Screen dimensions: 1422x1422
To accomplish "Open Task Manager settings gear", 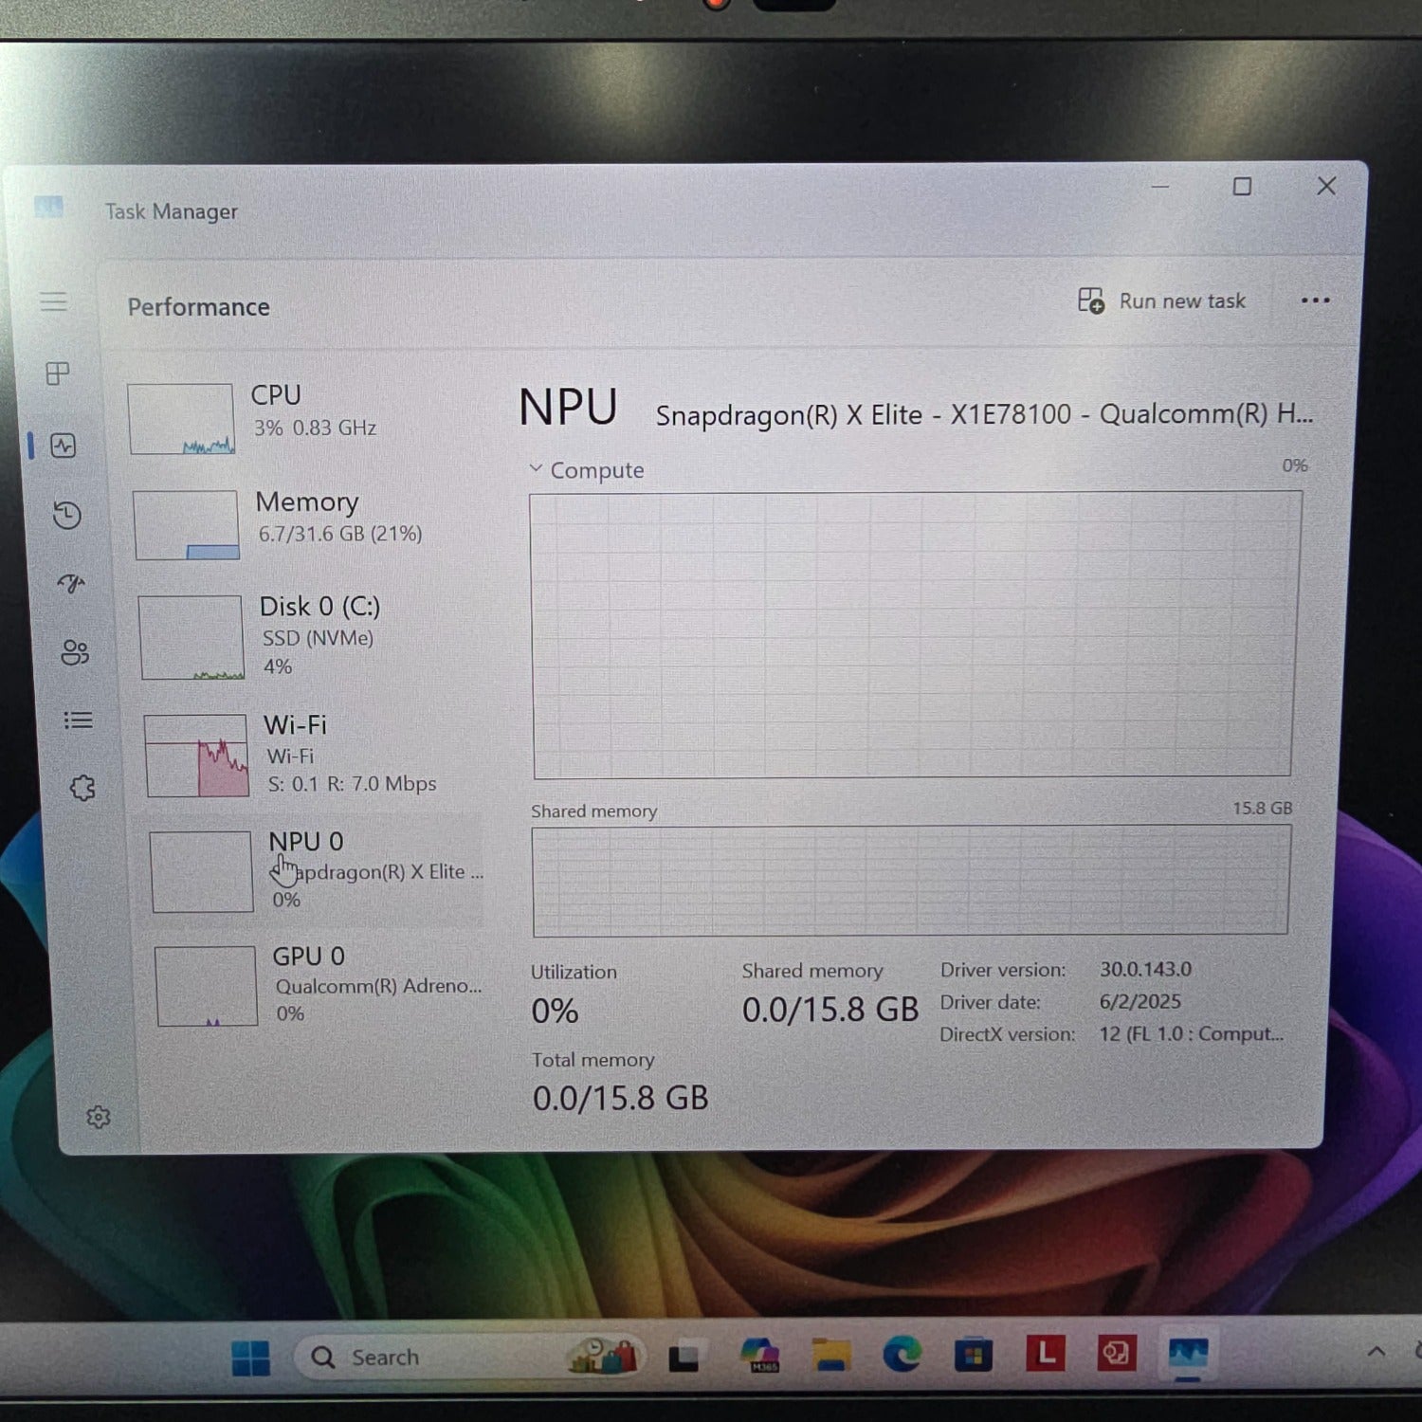I will 98,1118.
